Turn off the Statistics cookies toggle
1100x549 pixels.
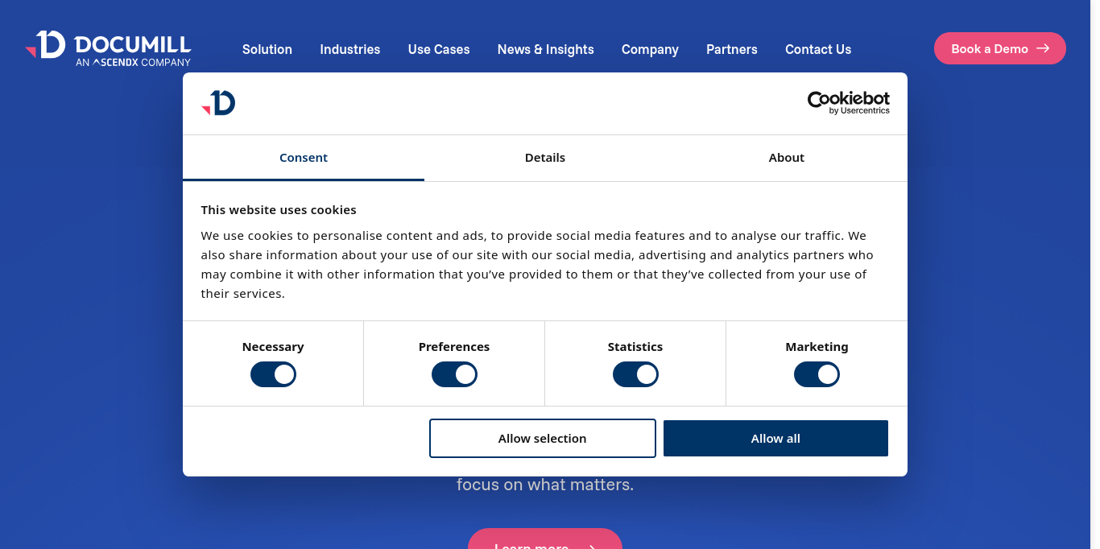pyautogui.click(x=635, y=374)
